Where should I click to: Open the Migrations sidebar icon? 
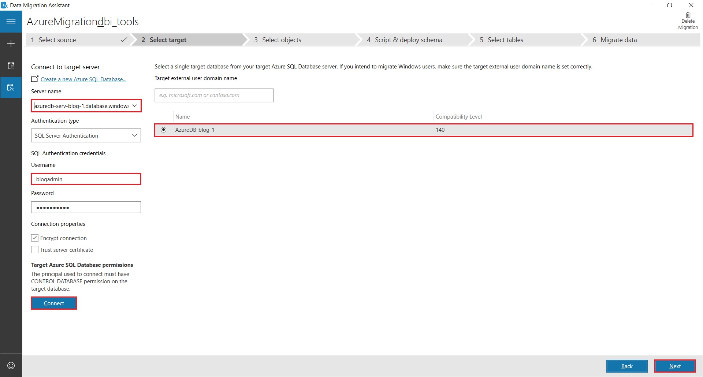click(11, 87)
